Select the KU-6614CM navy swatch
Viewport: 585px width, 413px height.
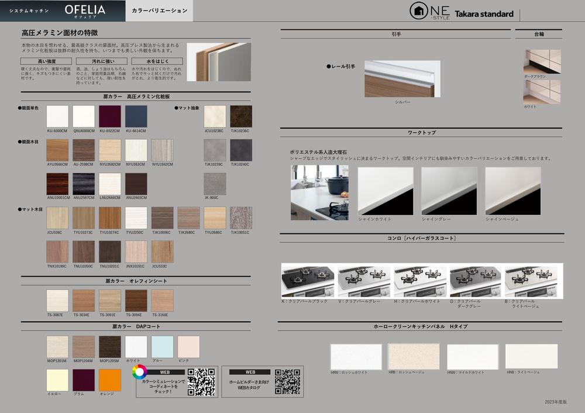(x=136, y=116)
